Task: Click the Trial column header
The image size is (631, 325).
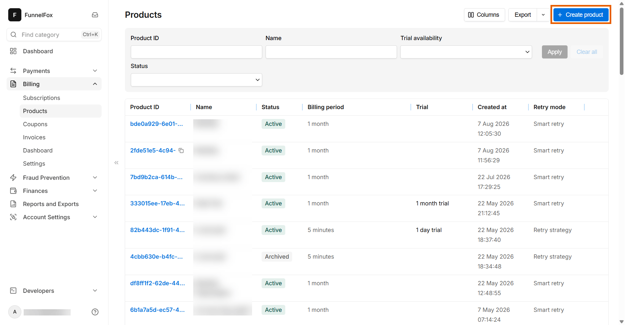Action: pos(422,107)
